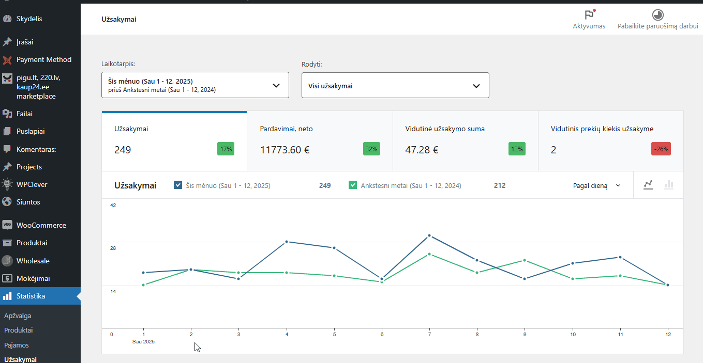Switch to bar chart view icon
703x363 pixels.
click(x=669, y=185)
